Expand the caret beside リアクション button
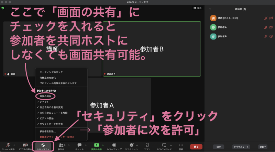 tap(137, 145)
